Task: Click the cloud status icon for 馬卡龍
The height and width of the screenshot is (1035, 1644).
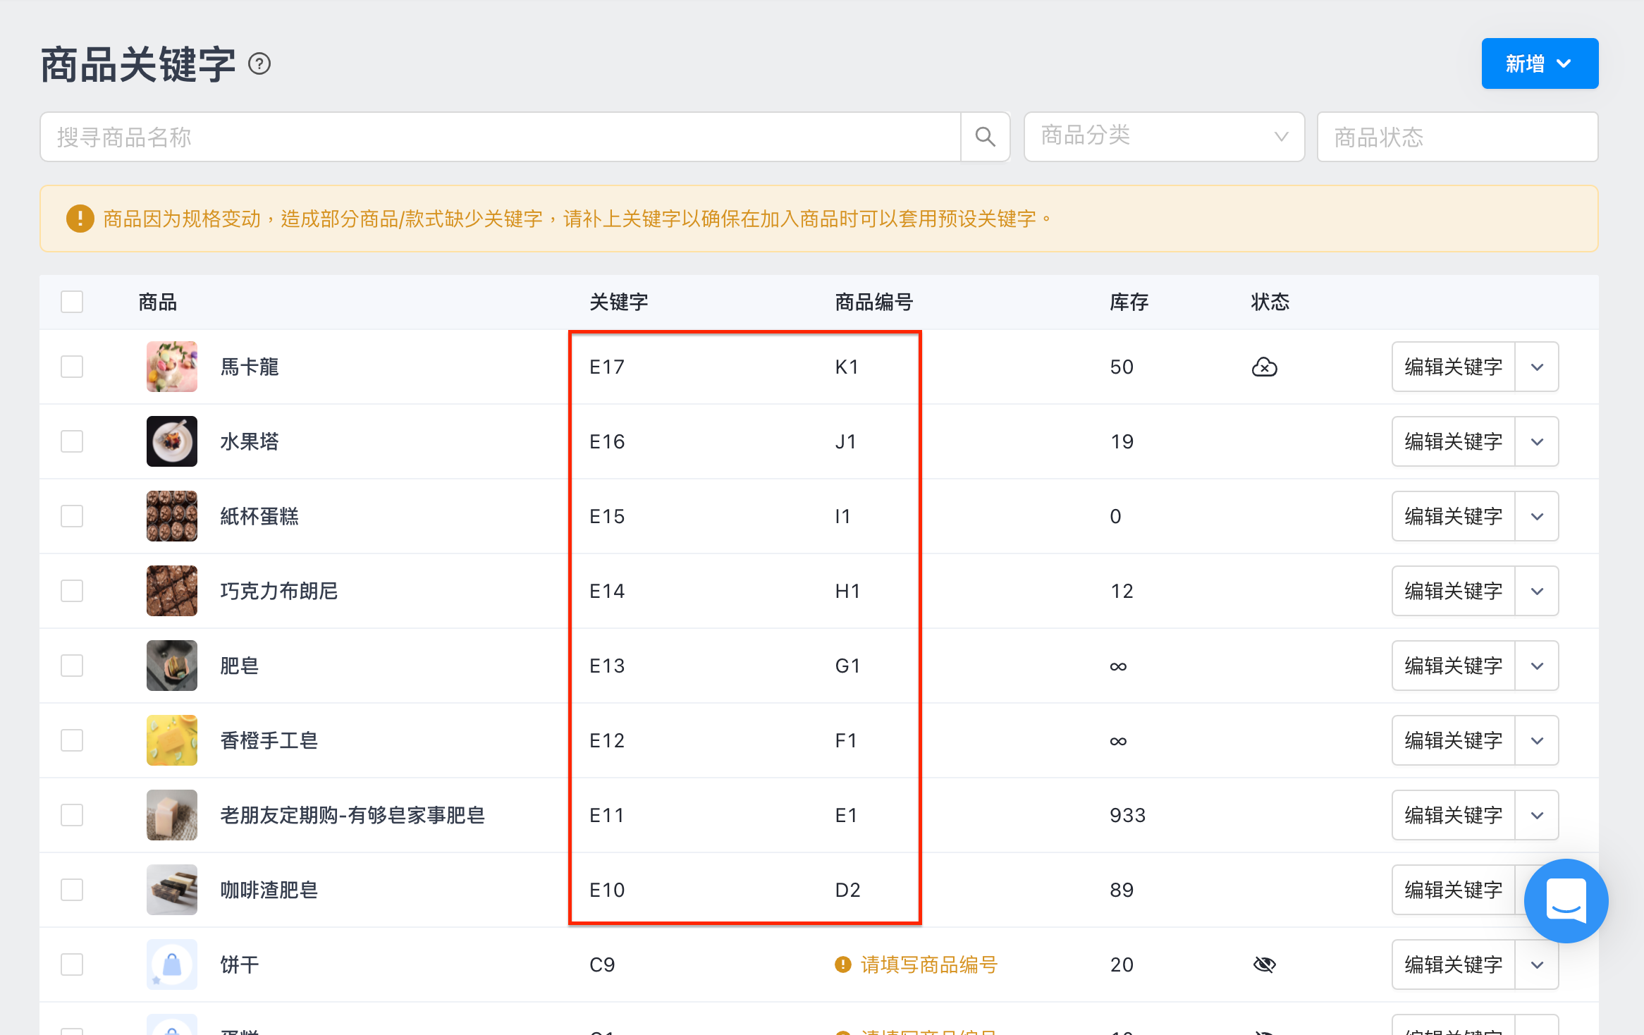Action: click(x=1264, y=367)
